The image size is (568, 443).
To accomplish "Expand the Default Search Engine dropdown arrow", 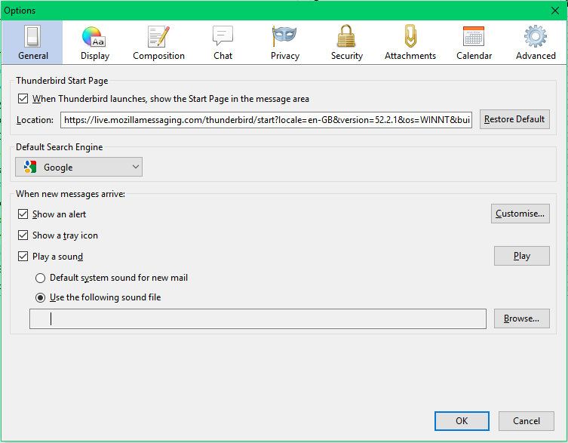I will click(x=136, y=167).
